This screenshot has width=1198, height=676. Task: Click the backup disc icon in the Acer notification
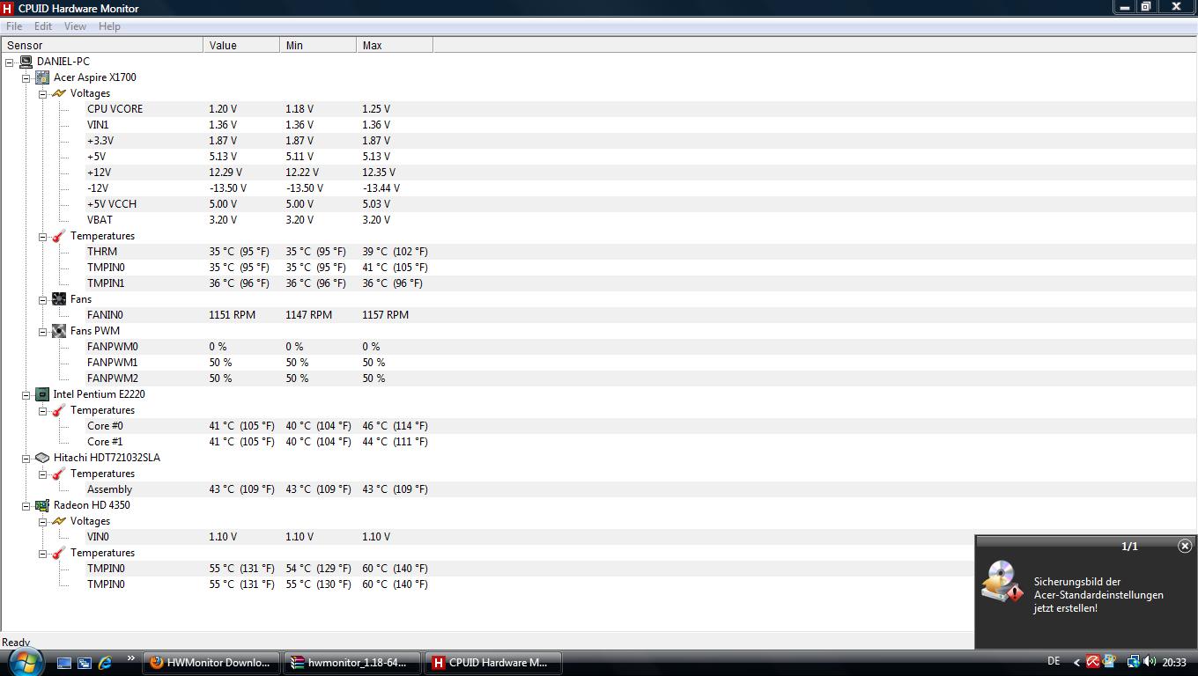coord(1002,582)
